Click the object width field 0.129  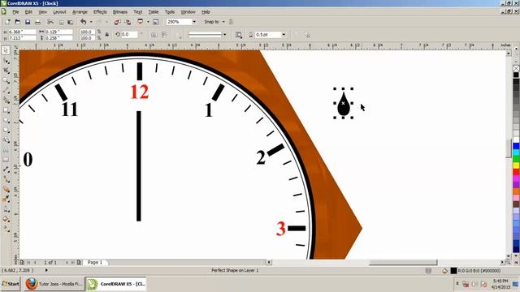(58, 32)
